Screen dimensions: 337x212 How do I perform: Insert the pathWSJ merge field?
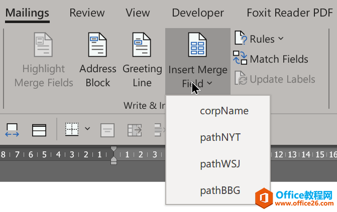[220, 163]
